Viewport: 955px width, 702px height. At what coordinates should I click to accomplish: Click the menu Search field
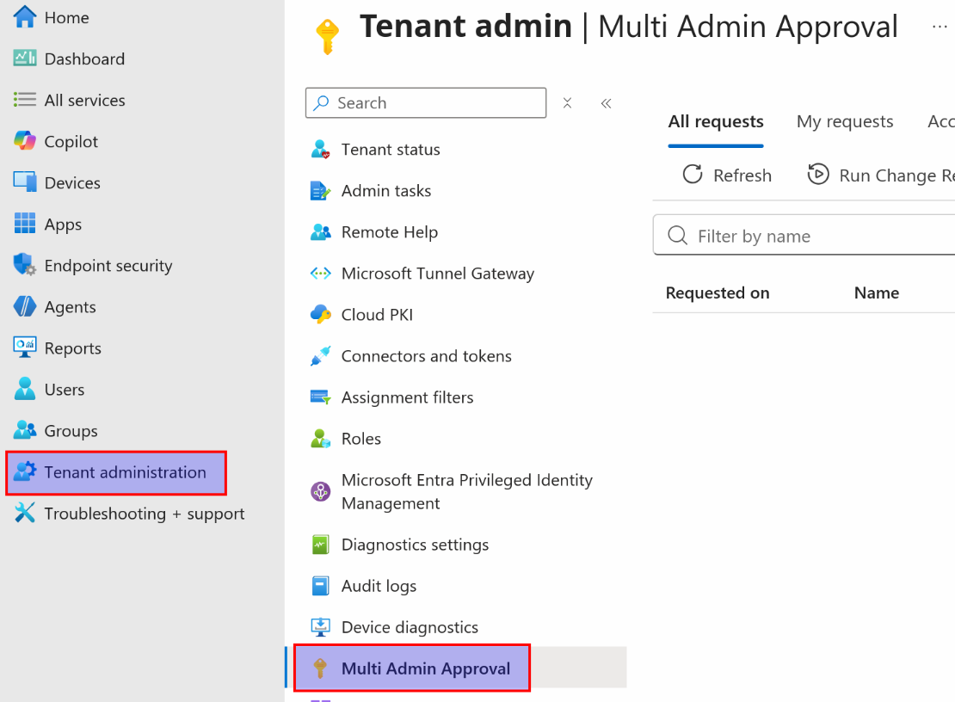click(x=426, y=103)
